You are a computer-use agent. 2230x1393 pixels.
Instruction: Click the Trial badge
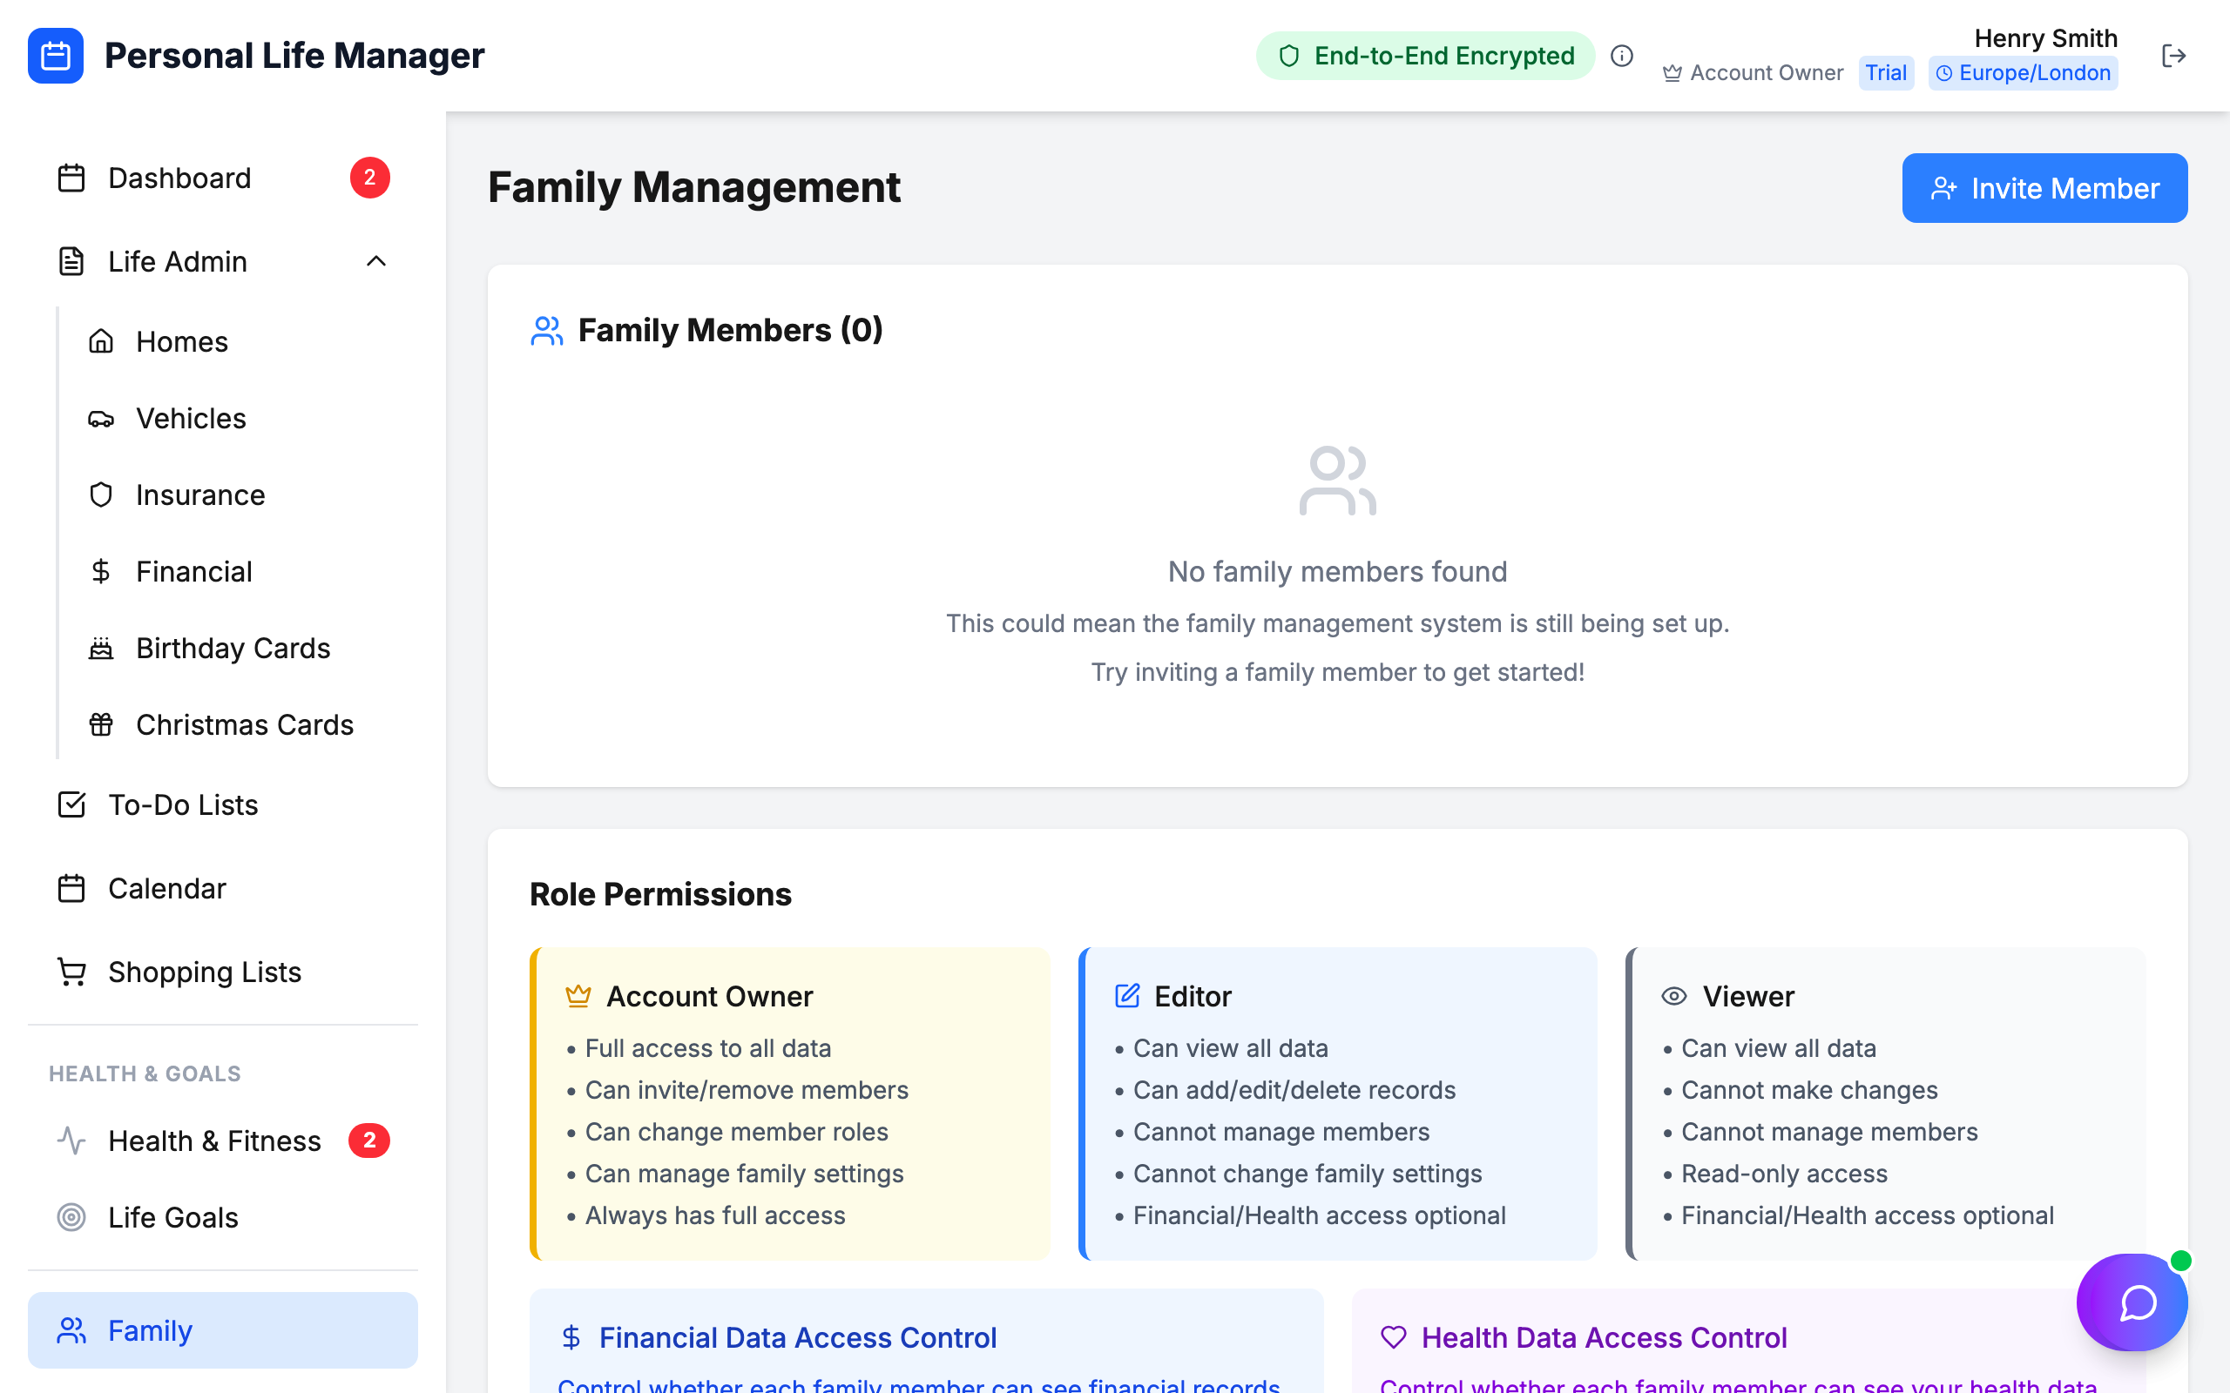[x=1886, y=73]
